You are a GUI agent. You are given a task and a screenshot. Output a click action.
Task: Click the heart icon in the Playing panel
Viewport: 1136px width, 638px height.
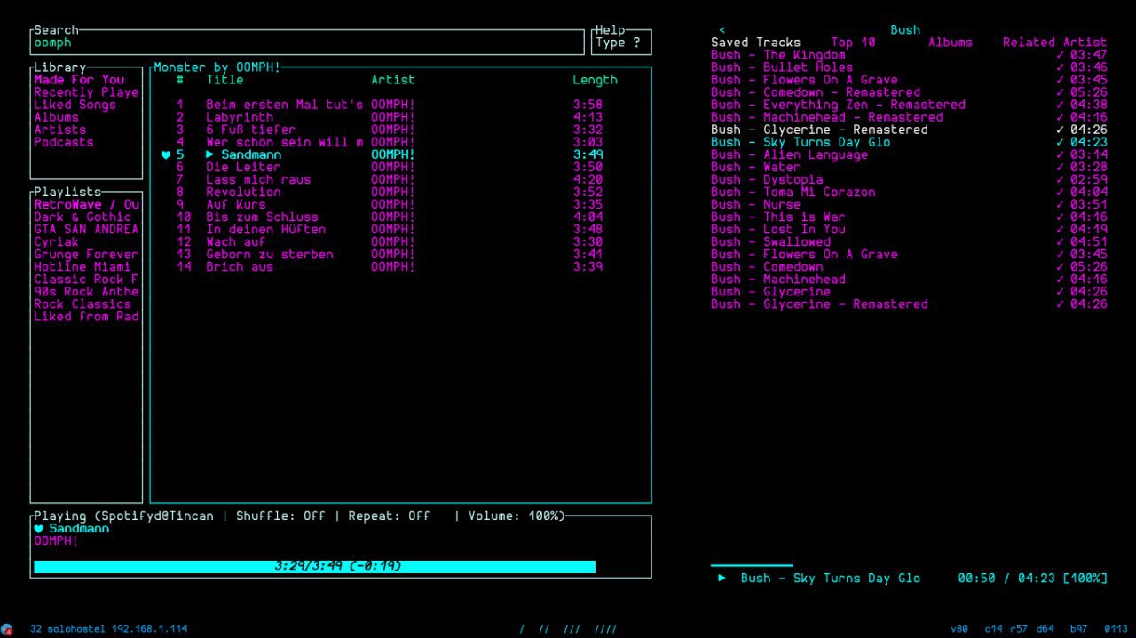pyautogui.click(x=38, y=529)
